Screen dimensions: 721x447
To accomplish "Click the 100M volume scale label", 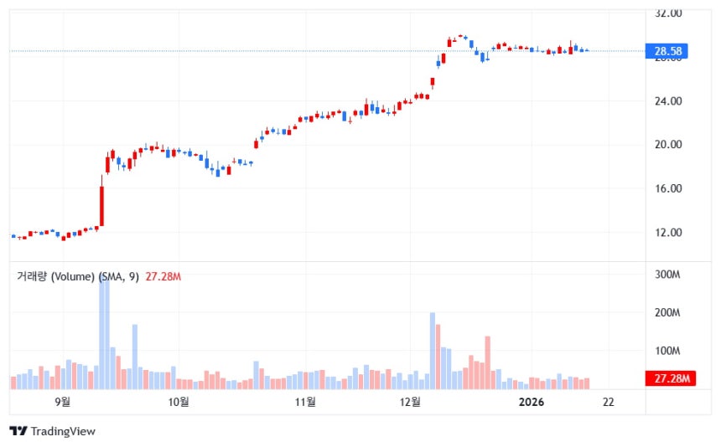I will point(667,351).
